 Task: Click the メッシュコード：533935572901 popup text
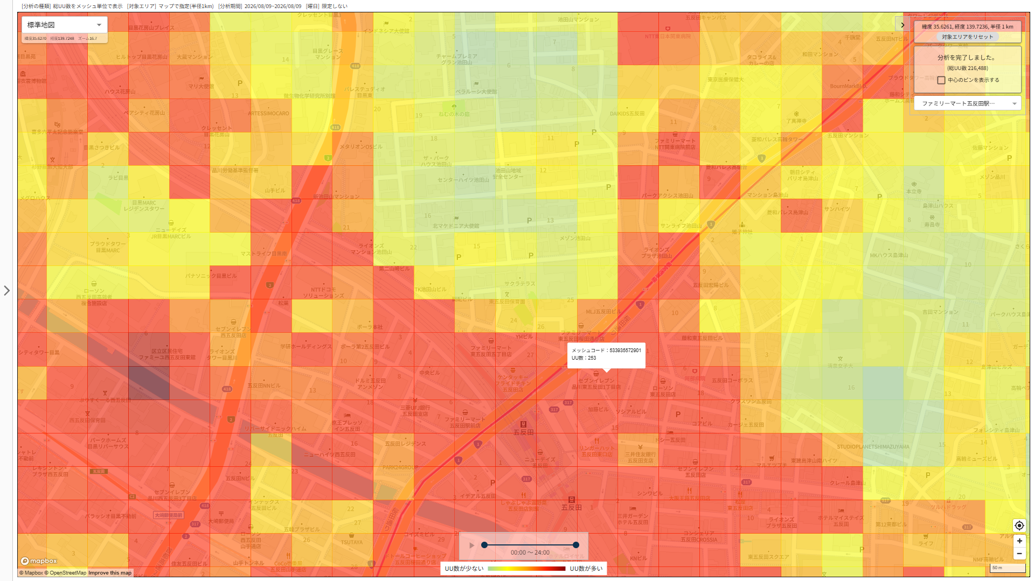click(x=606, y=351)
